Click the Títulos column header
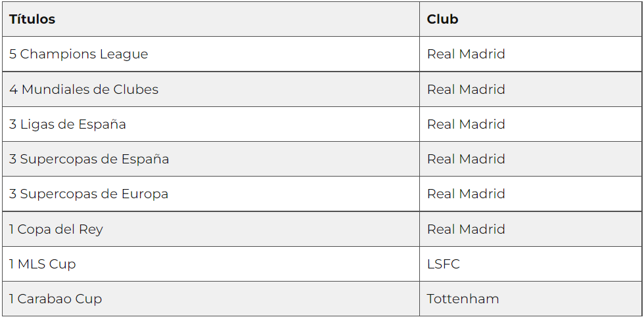 pos(32,19)
